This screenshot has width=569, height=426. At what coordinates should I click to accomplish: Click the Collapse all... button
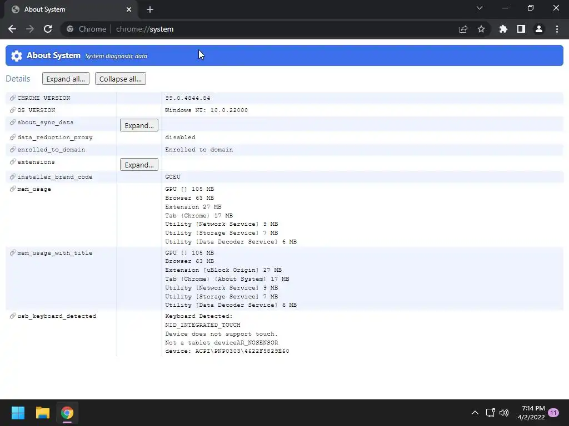point(121,79)
